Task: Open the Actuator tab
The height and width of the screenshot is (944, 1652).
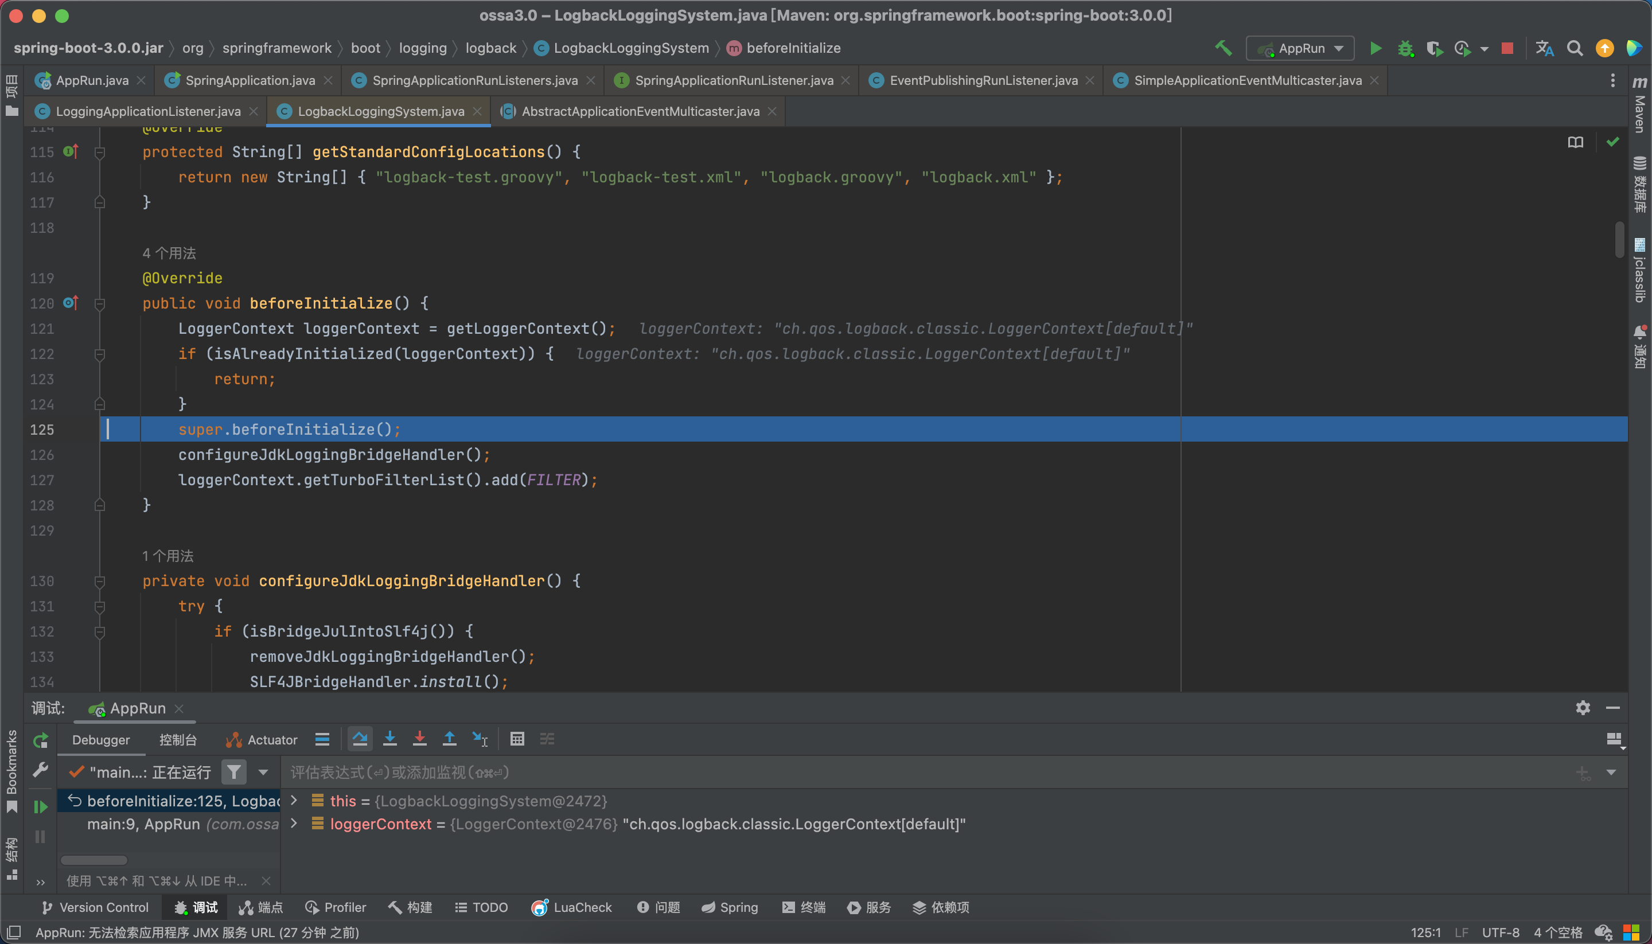Action: pyautogui.click(x=262, y=740)
